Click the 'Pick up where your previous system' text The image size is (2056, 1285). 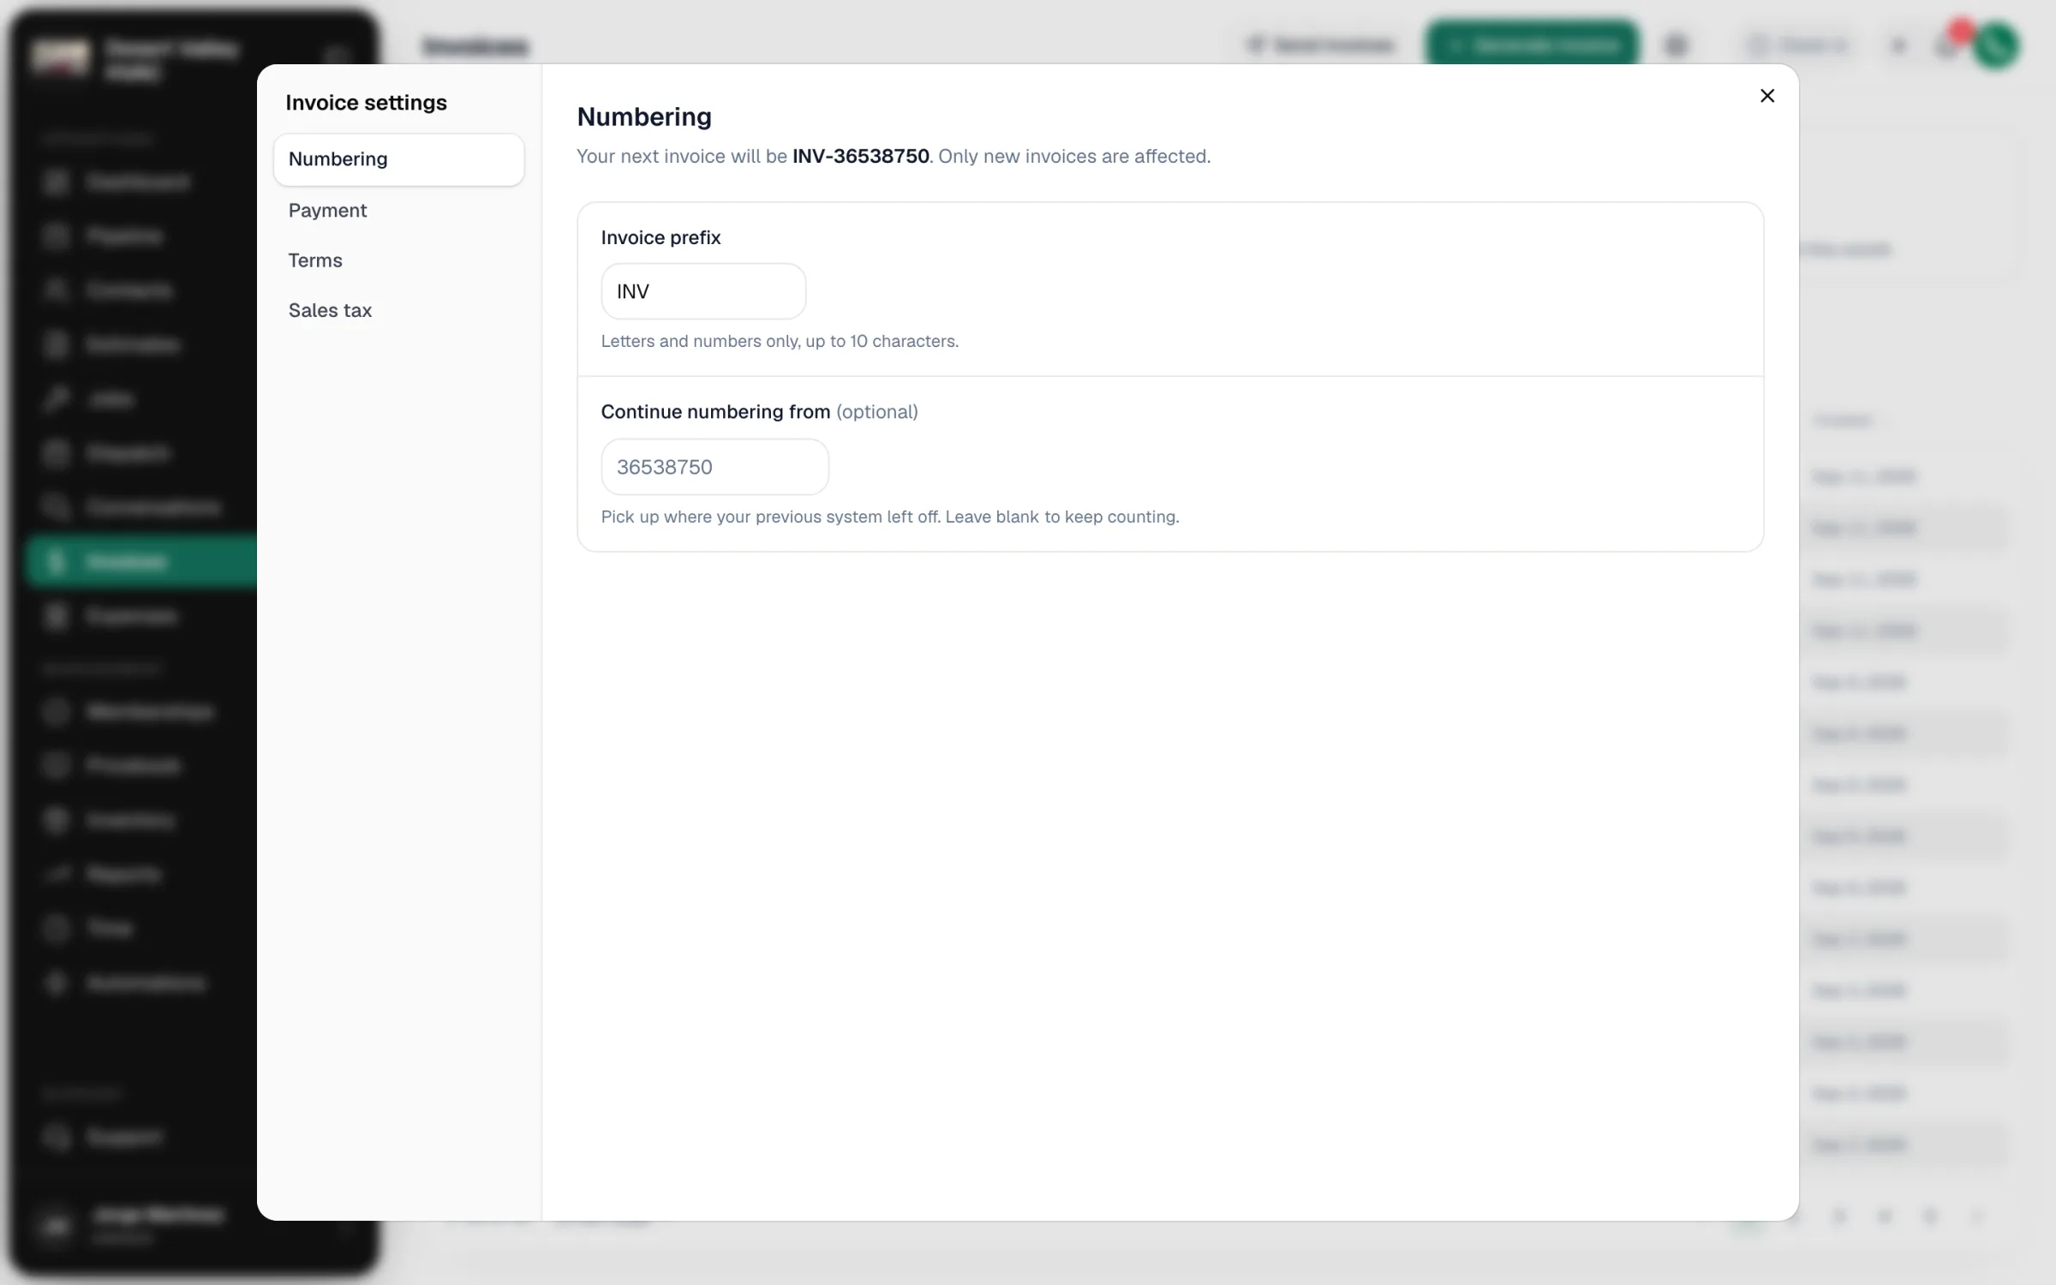click(890, 517)
